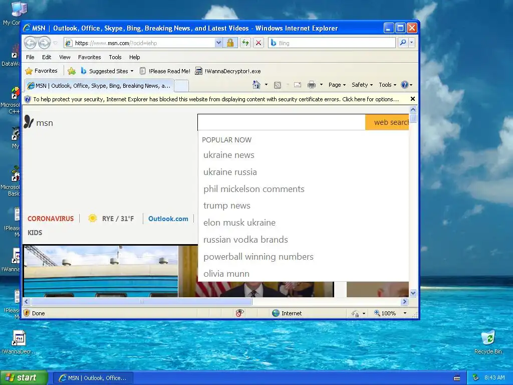This screenshot has width=513, height=385.
Task: Click the orange web search button
Action: pyautogui.click(x=387, y=122)
